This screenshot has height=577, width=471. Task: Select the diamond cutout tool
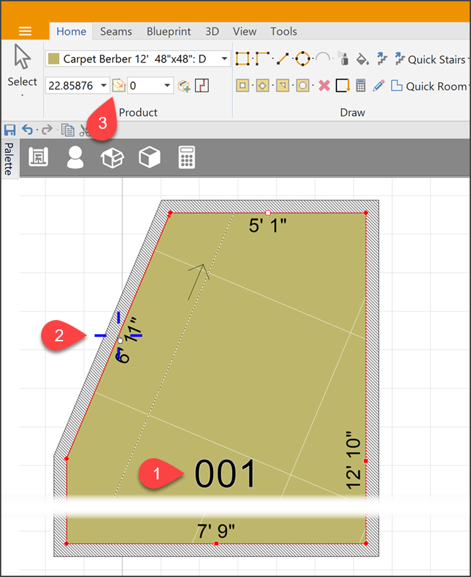point(263,86)
